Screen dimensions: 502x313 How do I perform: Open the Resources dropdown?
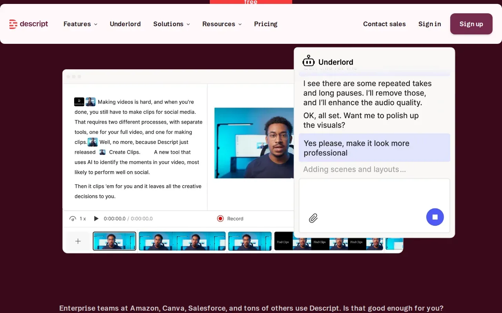pos(222,24)
